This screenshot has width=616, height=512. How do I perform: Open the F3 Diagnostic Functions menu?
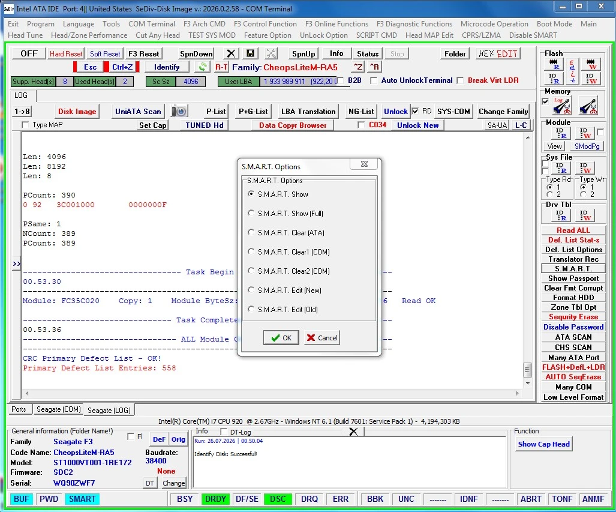414,24
